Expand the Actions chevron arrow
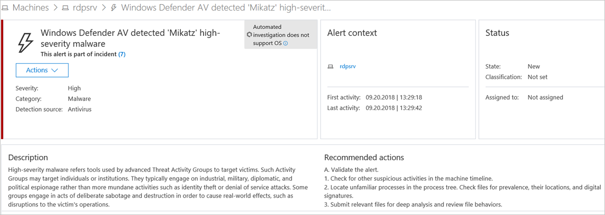Image resolution: width=605 pixels, height=215 pixels. tap(54, 71)
